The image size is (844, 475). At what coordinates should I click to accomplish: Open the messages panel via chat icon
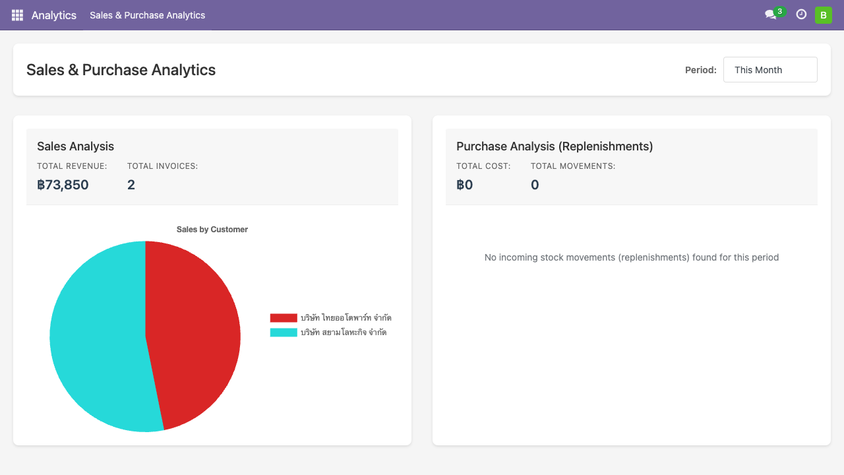(771, 15)
